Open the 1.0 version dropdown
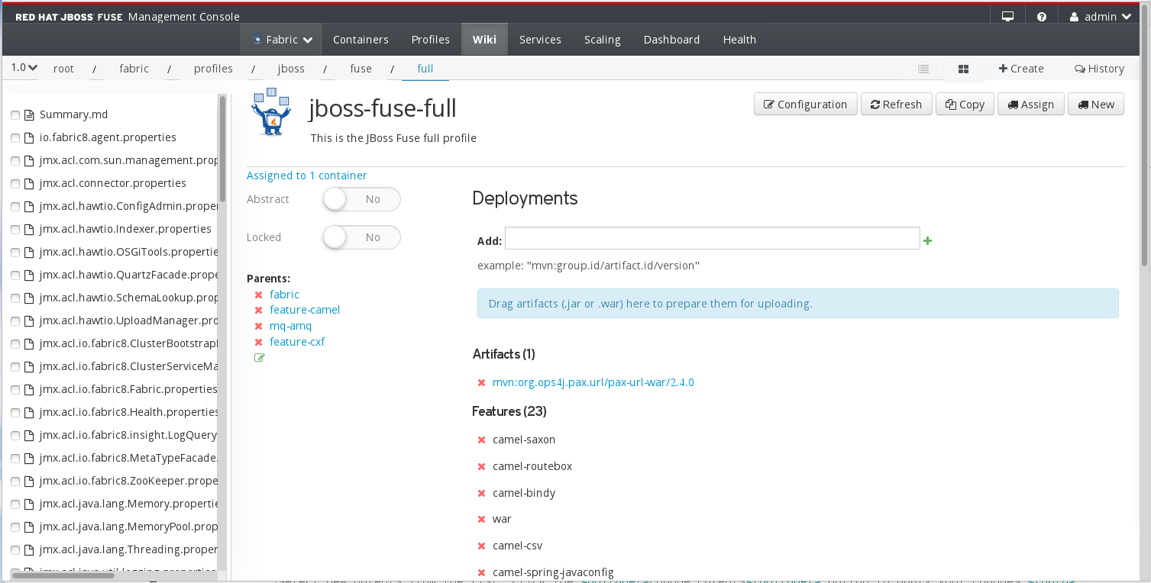This screenshot has height=583, width=1151. (x=24, y=68)
